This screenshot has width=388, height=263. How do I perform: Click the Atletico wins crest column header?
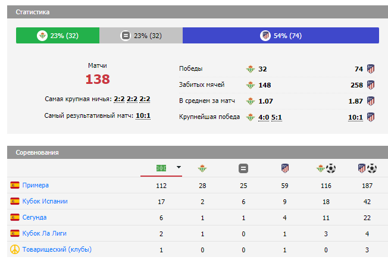point(284,168)
